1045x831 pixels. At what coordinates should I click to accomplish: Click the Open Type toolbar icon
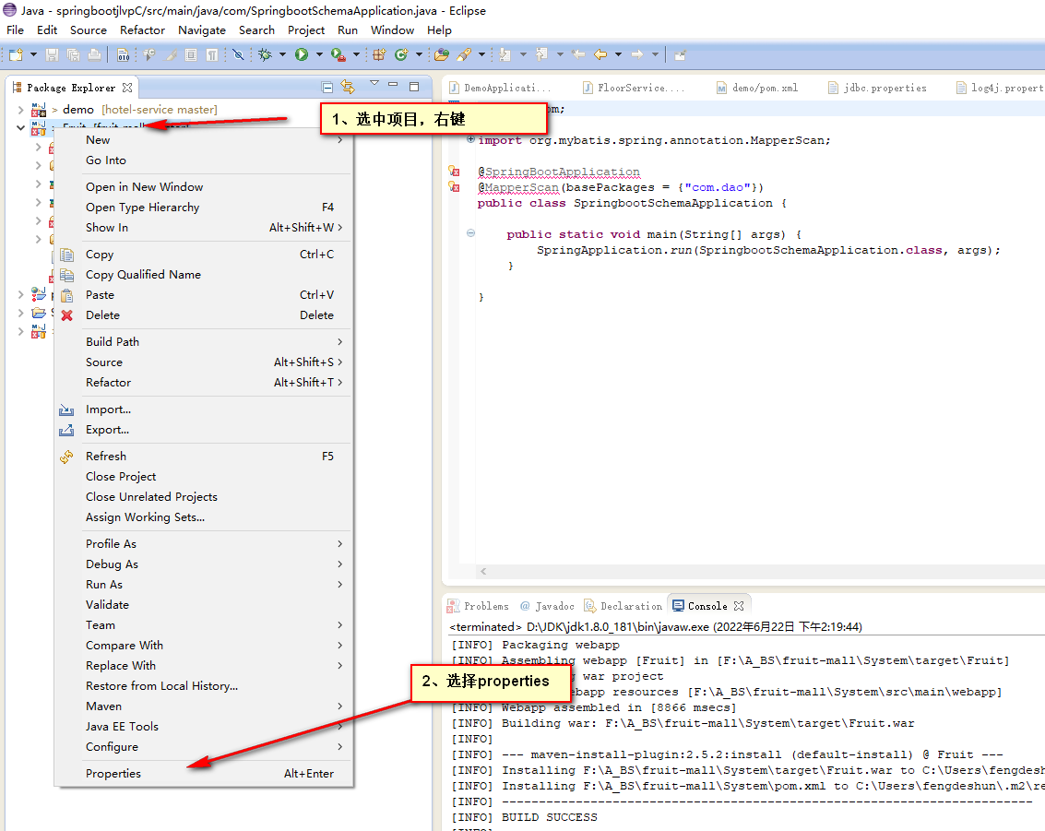click(x=441, y=54)
